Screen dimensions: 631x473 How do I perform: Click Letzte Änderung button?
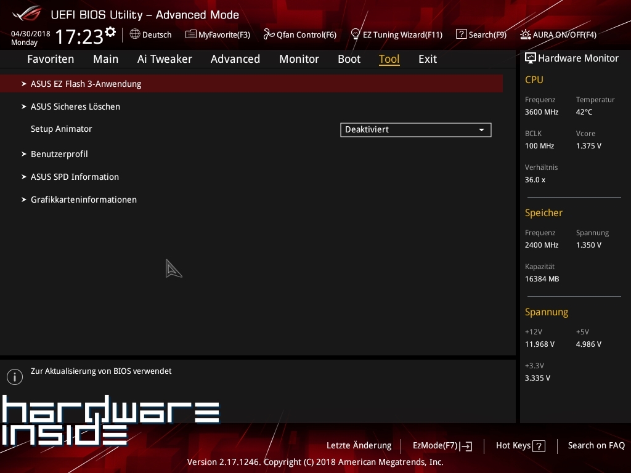[x=359, y=446]
